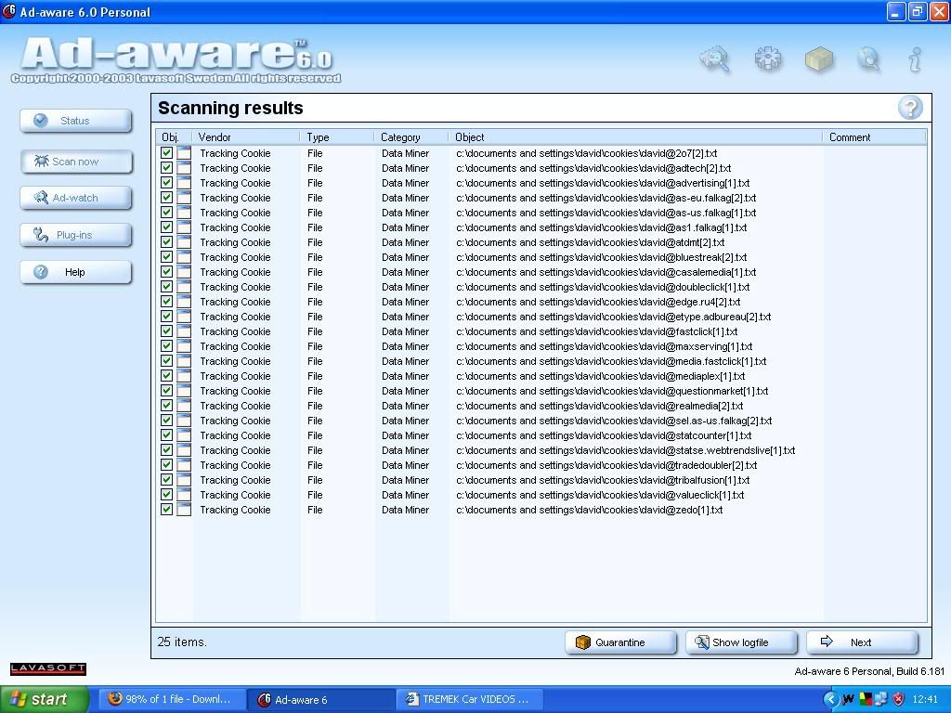The width and height of the screenshot is (951, 713).
Task: Click the Lavasoft logo
Action: click(48, 668)
